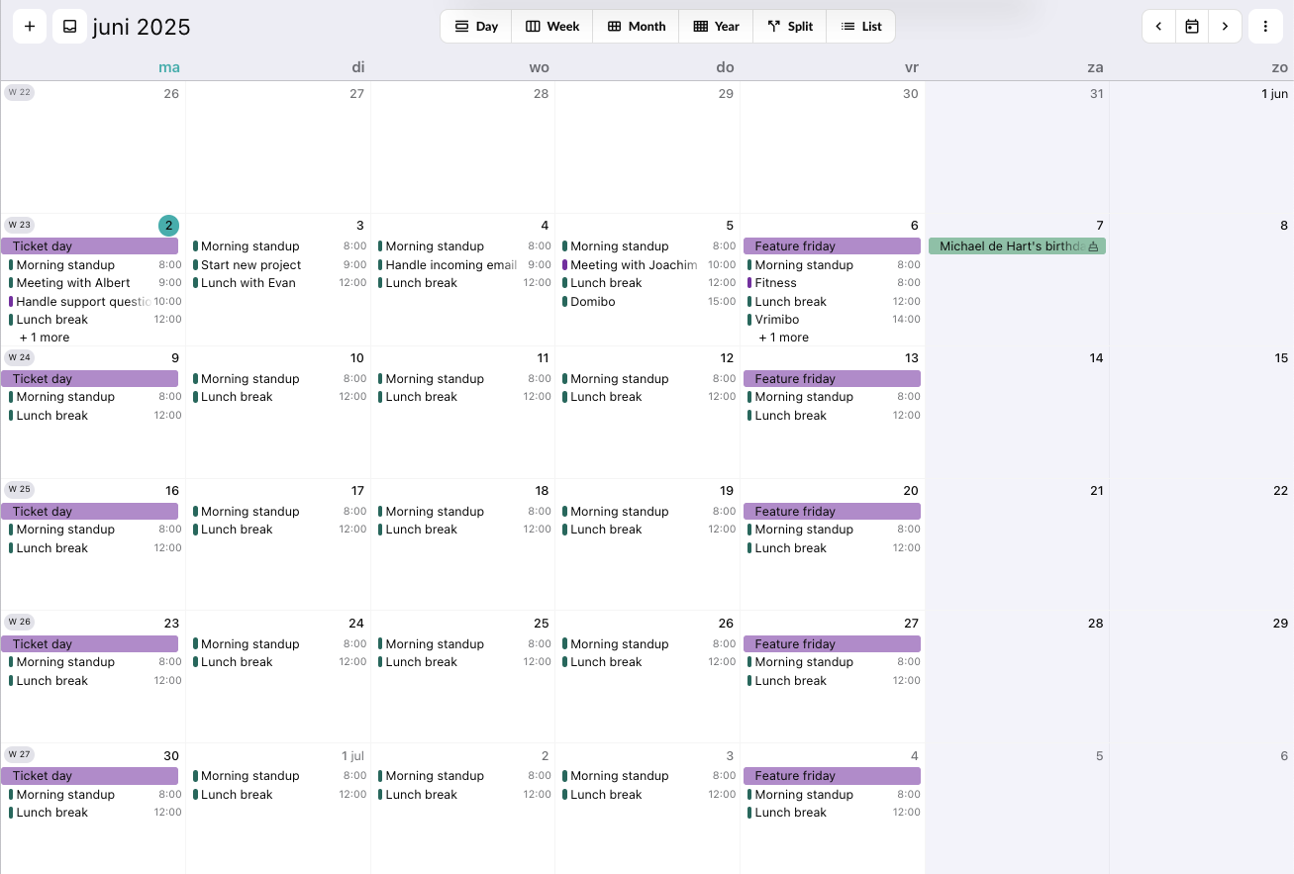The image size is (1294, 874).
Task: Click the W 23 week number badge
Action: pos(19,225)
